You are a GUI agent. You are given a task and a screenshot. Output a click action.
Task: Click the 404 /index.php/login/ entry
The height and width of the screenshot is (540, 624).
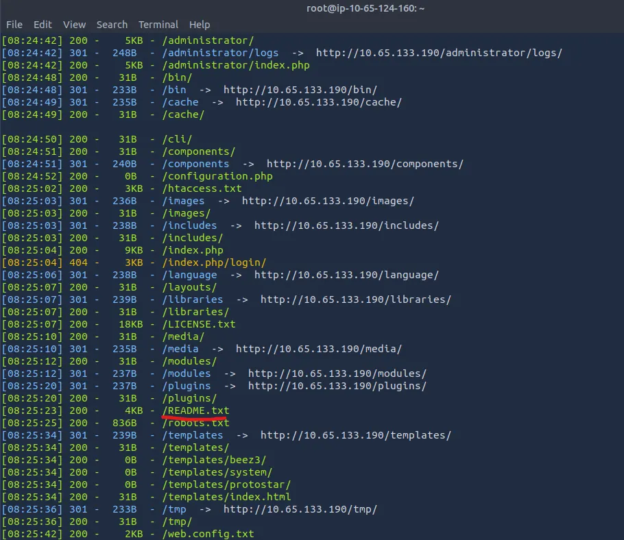214,262
